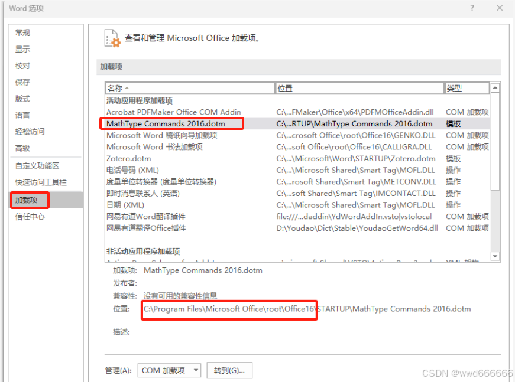Click the PDFMOfficeAddin.dll location cell
Viewport: 515px width, 382px height.
(355, 112)
